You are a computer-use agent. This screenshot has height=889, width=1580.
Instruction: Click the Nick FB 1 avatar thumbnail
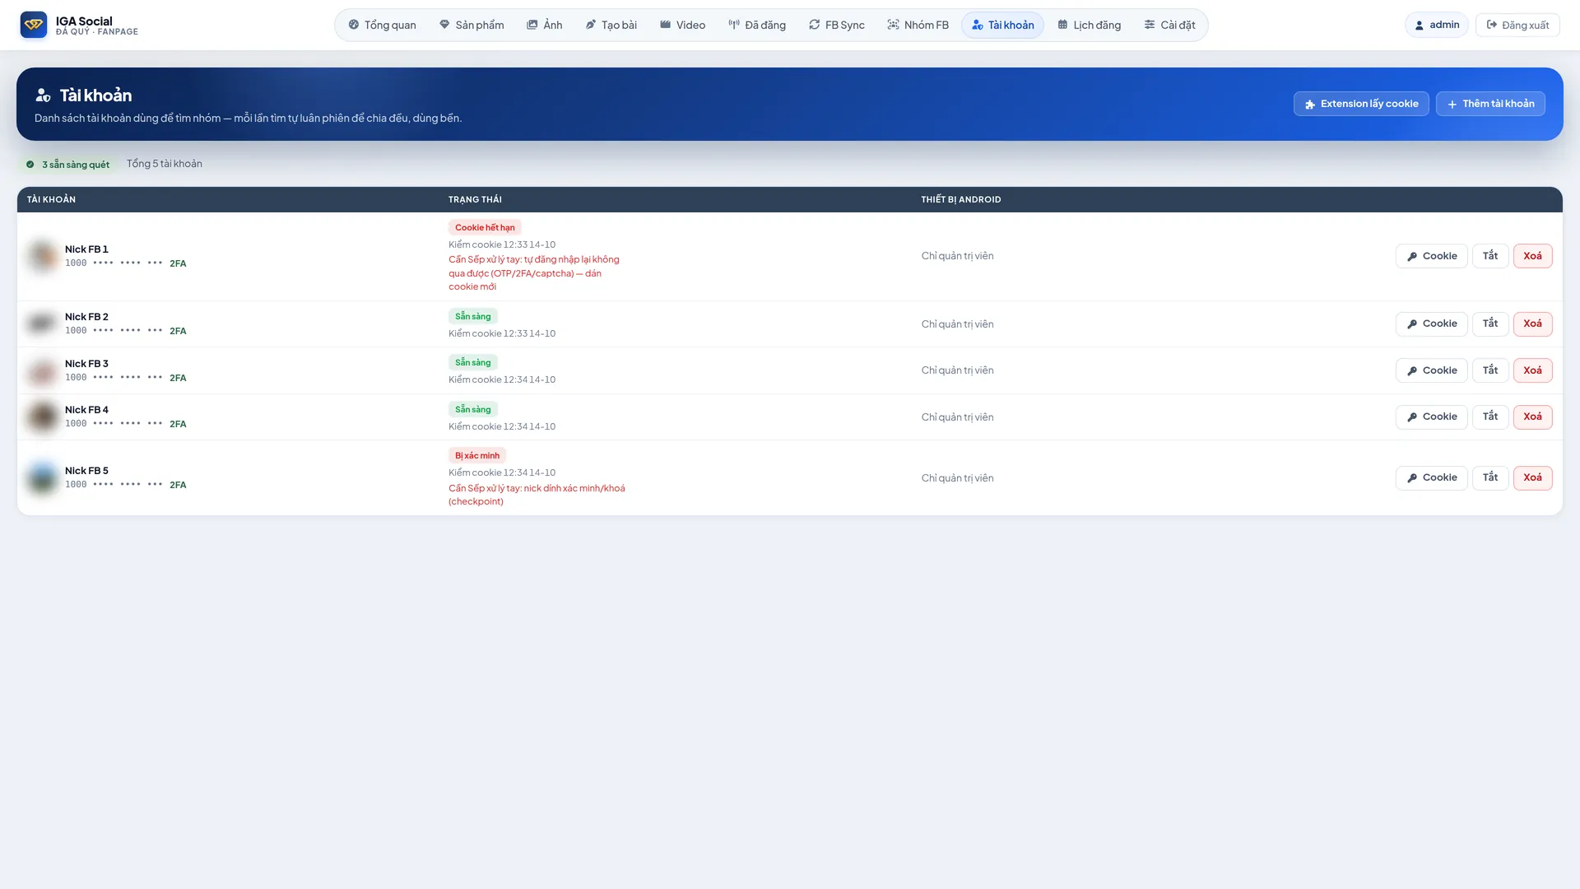[x=42, y=256]
